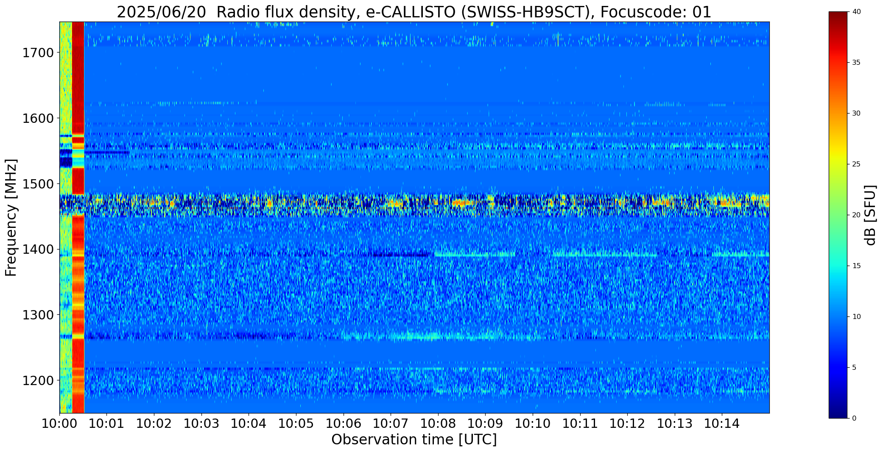Click the 10:13 time tick label
Viewport: 883px width, 452px height.
pos(675,424)
